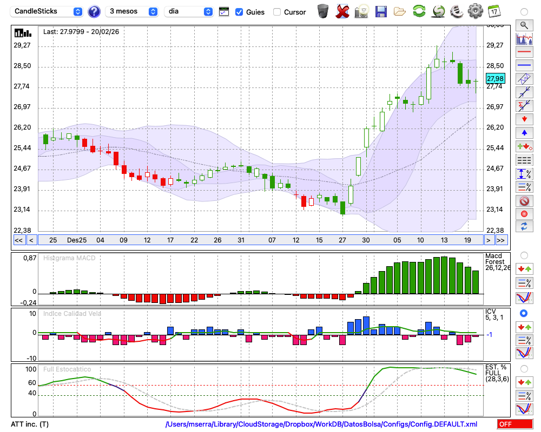Enable the Cursor checkbox
Screen dimensions: 541x432
(x=277, y=12)
